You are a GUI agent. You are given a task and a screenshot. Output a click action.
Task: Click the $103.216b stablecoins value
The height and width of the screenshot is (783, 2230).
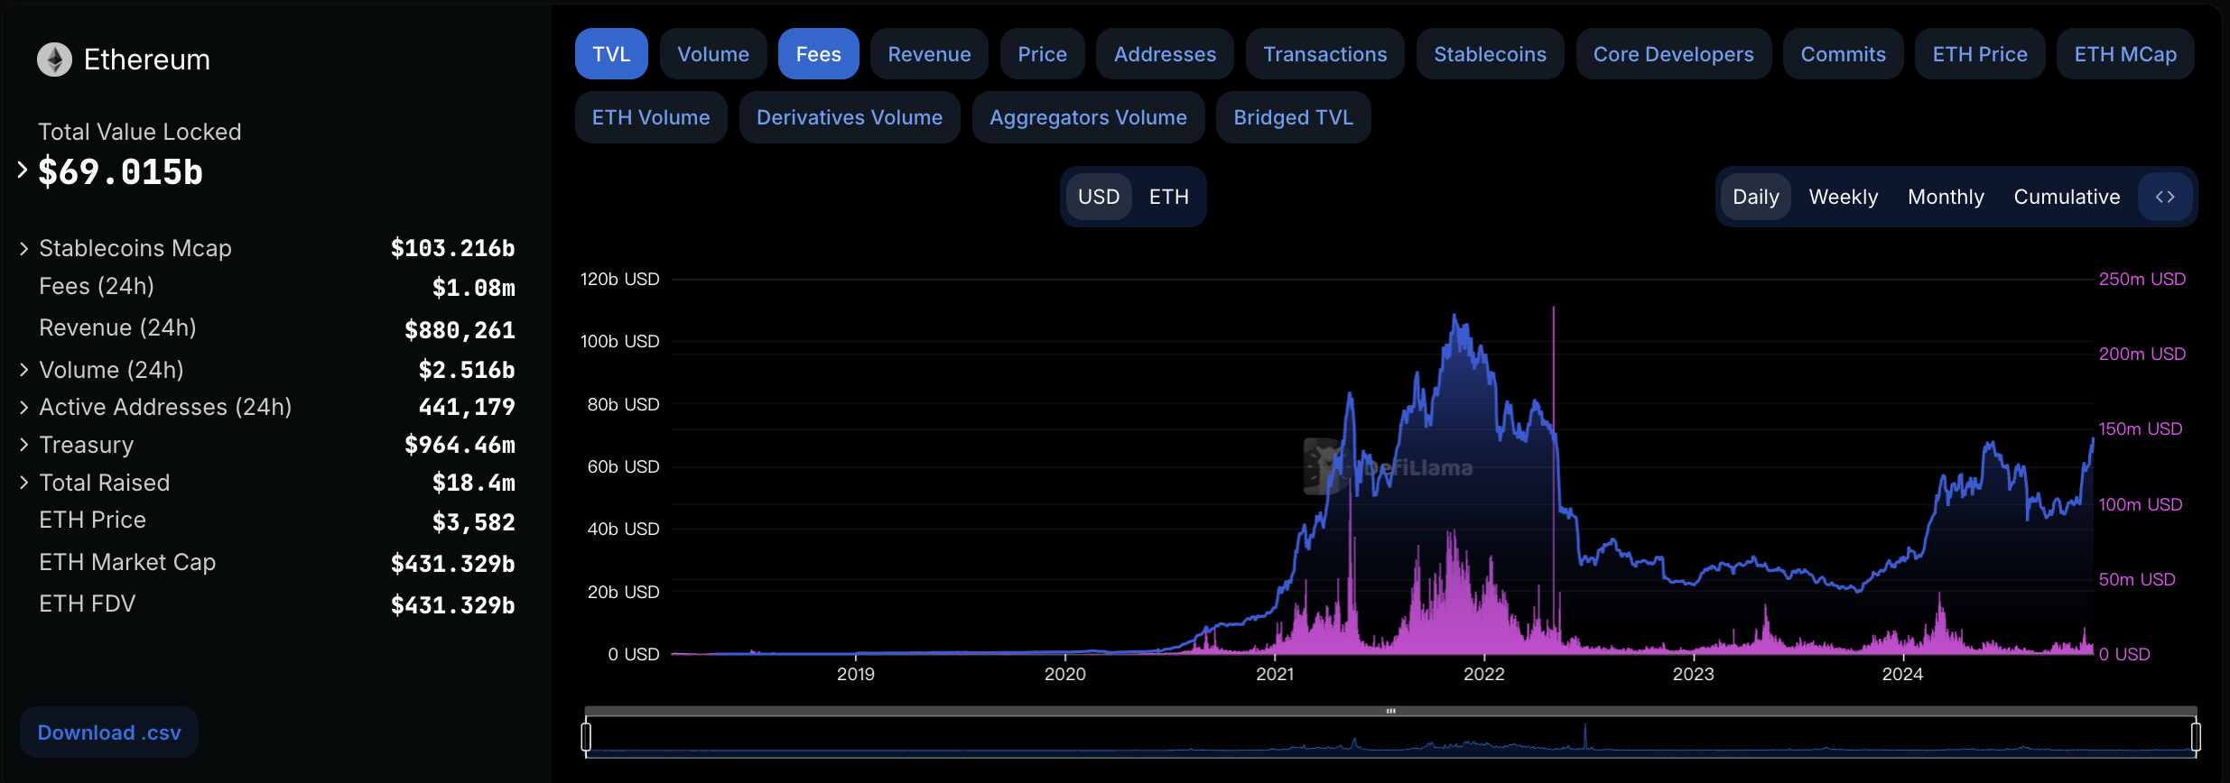pos(452,248)
